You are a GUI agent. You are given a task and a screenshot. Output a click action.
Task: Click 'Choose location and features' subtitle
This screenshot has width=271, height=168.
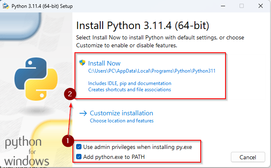(122, 121)
